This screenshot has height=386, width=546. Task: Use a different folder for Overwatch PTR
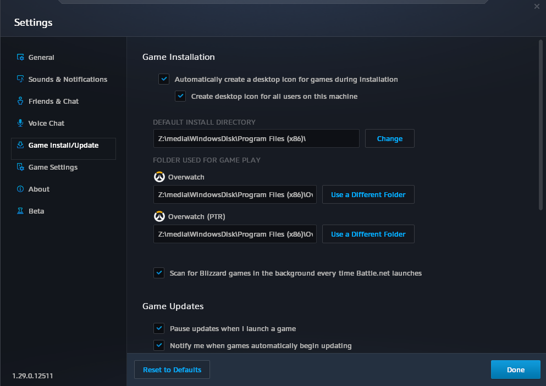click(368, 234)
